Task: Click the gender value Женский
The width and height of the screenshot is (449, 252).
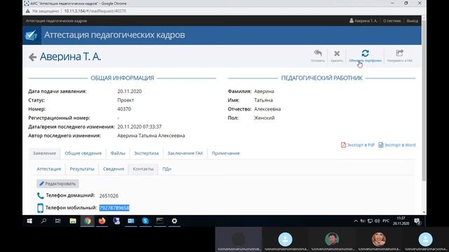Action: pyautogui.click(x=264, y=118)
